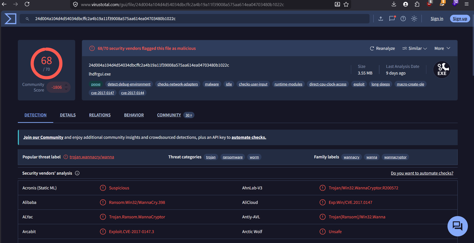Click the browser address bar URL
The width and height of the screenshot is (474, 243).
pyautogui.click(x=182, y=4)
